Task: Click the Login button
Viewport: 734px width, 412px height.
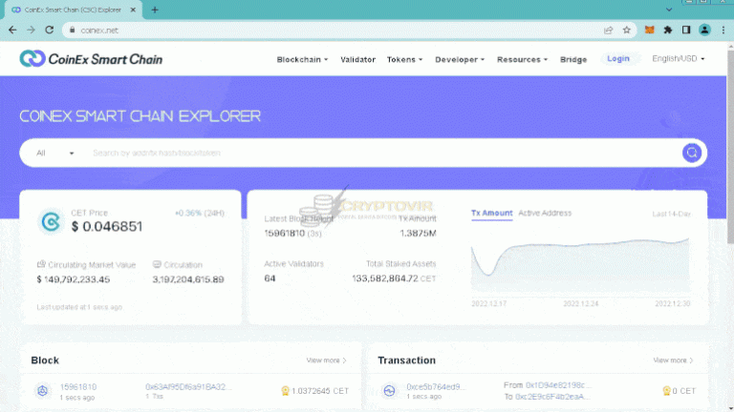Action: point(618,58)
